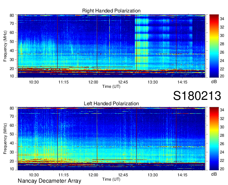Image resolution: width=228 pixels, height=185 pixels.
Task: Click the 50 MHz tick label on bottom plot
Action: [x=12, y=134]
